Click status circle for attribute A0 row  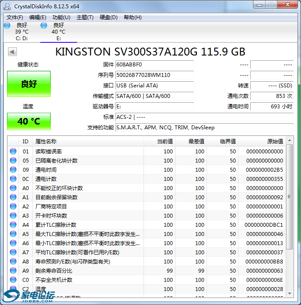pos(13,188)
